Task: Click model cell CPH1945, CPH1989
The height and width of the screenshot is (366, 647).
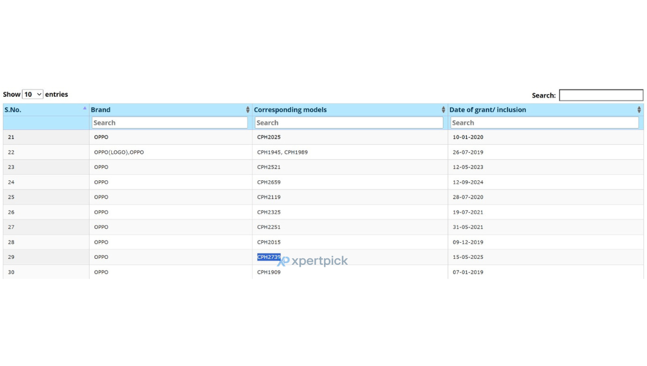Action: (x=350, y=152)
